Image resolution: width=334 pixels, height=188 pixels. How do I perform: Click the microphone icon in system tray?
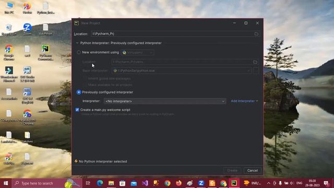[x=280, y=183]
